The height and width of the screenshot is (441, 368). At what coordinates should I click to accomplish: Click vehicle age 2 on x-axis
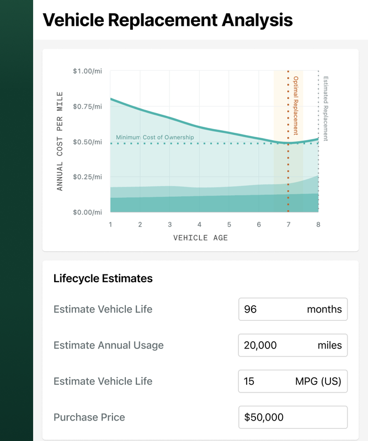point(140,224)
